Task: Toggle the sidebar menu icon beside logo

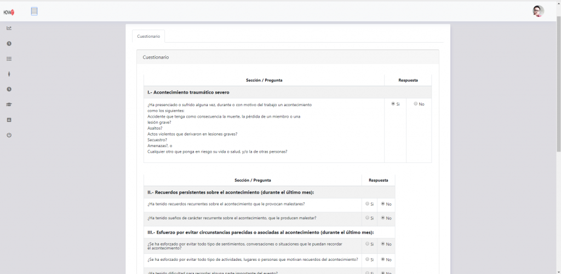Action: 35,11
